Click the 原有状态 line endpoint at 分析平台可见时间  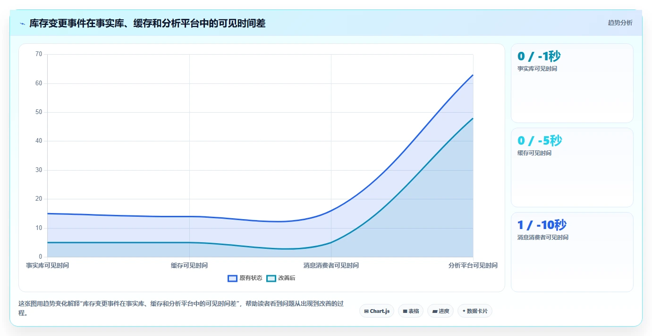pyautogui.click(x=473, y=75)
